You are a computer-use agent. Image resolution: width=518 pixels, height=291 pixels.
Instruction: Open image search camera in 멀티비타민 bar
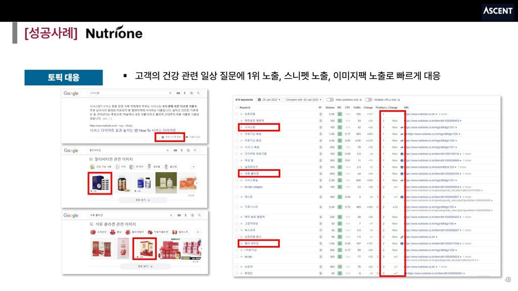[x=188, y=150]
